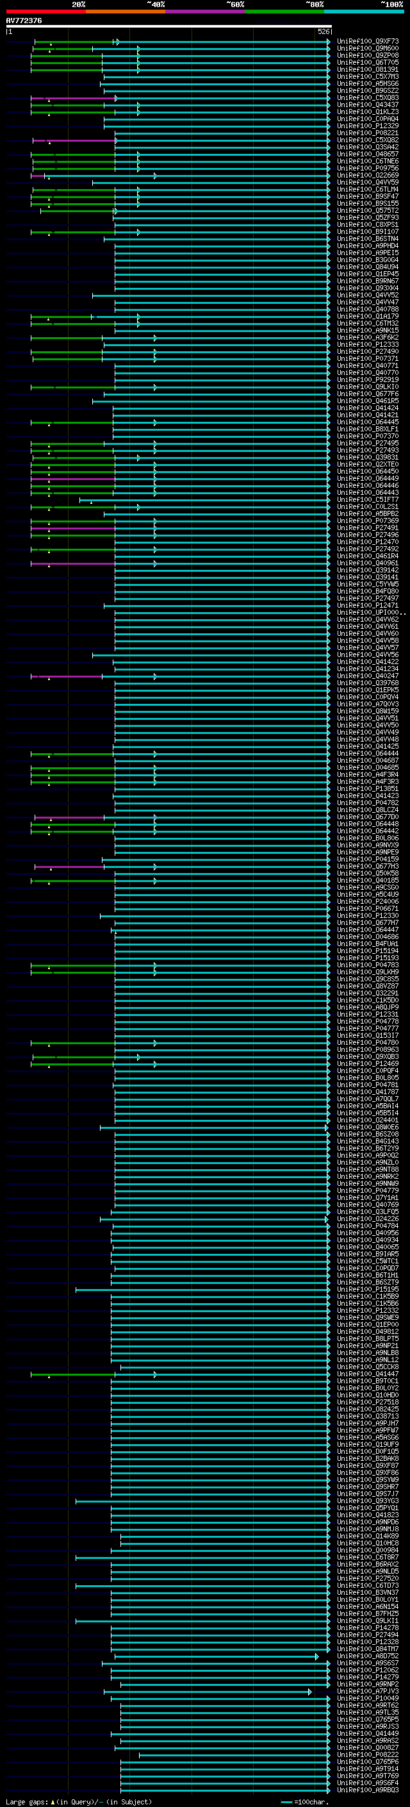Screen dimensions: 410x1807
Task: Open hit UniRef100_P12470
Action: [367, 542]
